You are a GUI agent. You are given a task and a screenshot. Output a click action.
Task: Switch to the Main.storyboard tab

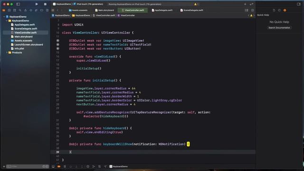(x=104, y=10)
